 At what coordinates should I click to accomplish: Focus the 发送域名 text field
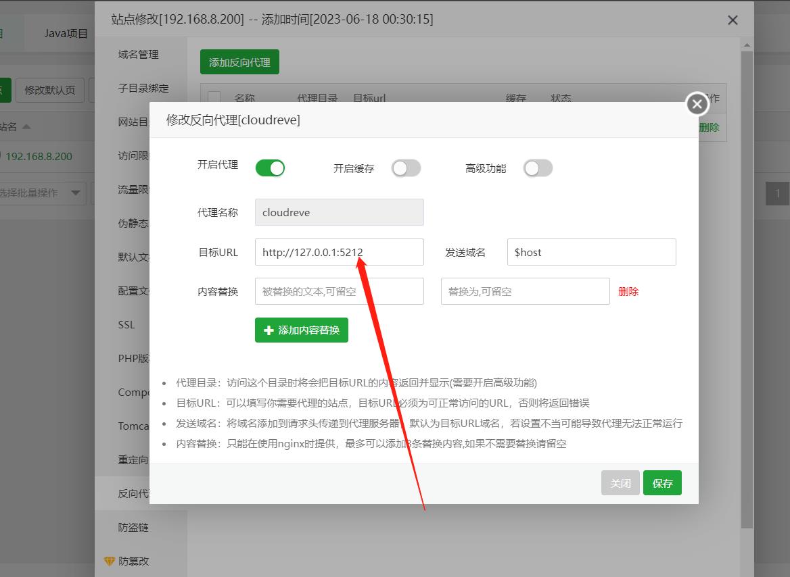[591, 252]
